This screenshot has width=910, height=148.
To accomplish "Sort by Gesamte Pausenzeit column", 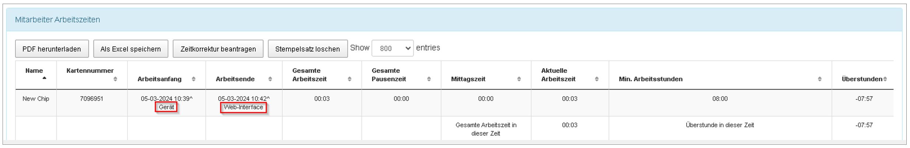I will pyautogui.click(x=429, y=79).
